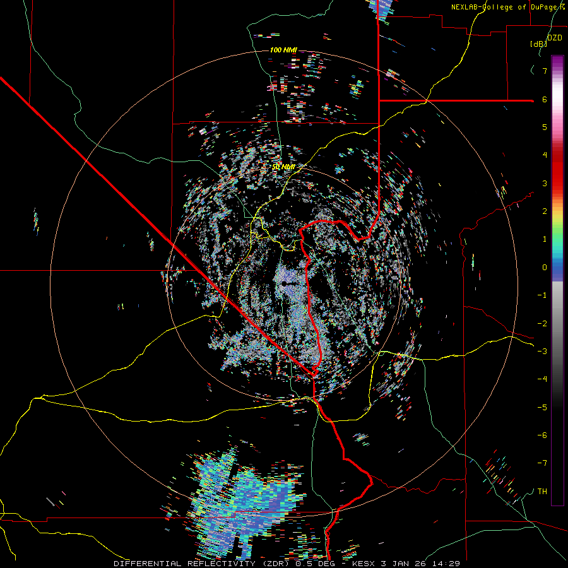Click the "5" value on the color scale

(x=545, y=127)
